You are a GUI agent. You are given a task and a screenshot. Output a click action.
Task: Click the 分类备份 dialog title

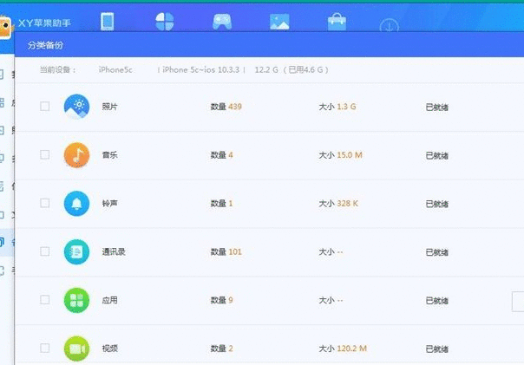point(45,45)
